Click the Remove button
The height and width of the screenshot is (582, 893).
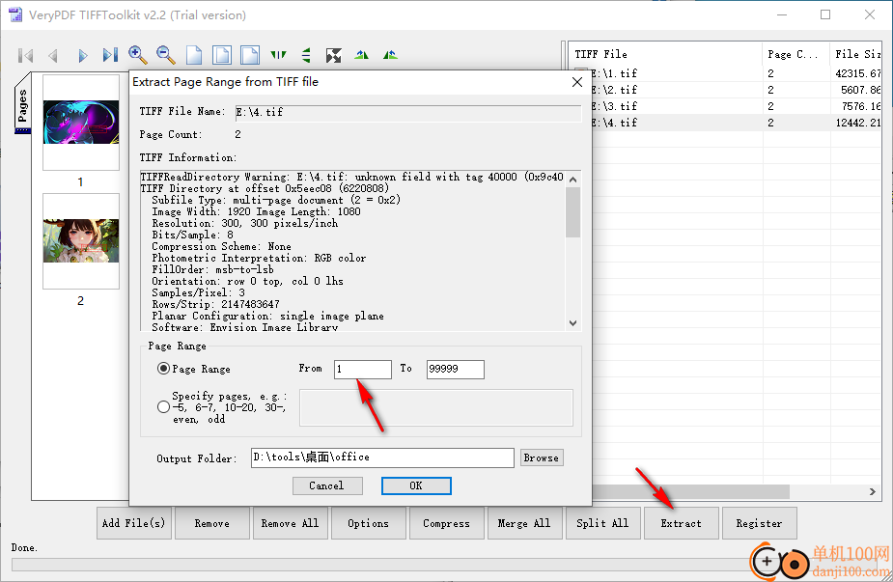211,523
